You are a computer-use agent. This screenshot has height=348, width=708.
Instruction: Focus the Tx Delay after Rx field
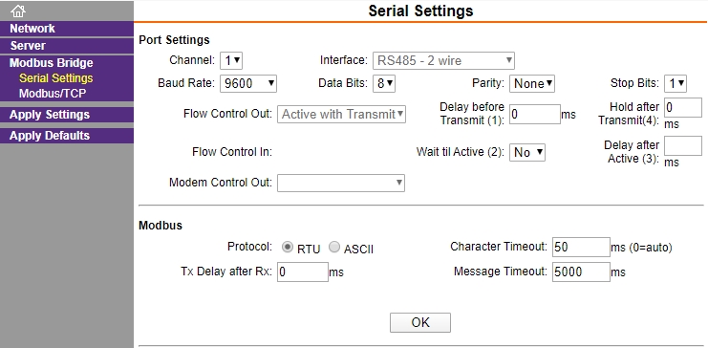click(x=303, y=272)
